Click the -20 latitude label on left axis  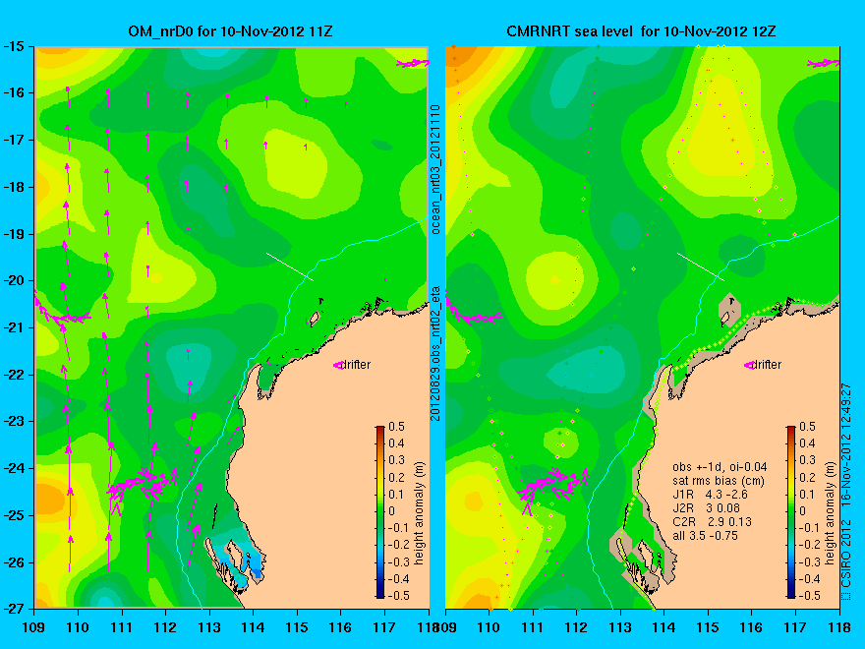[14, 280]
